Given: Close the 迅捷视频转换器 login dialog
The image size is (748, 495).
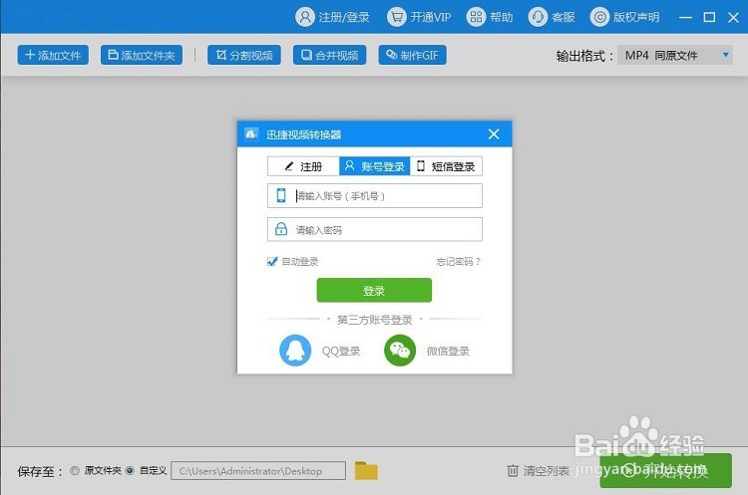Looking at the screenshot, I should click(x=494, y=134).
